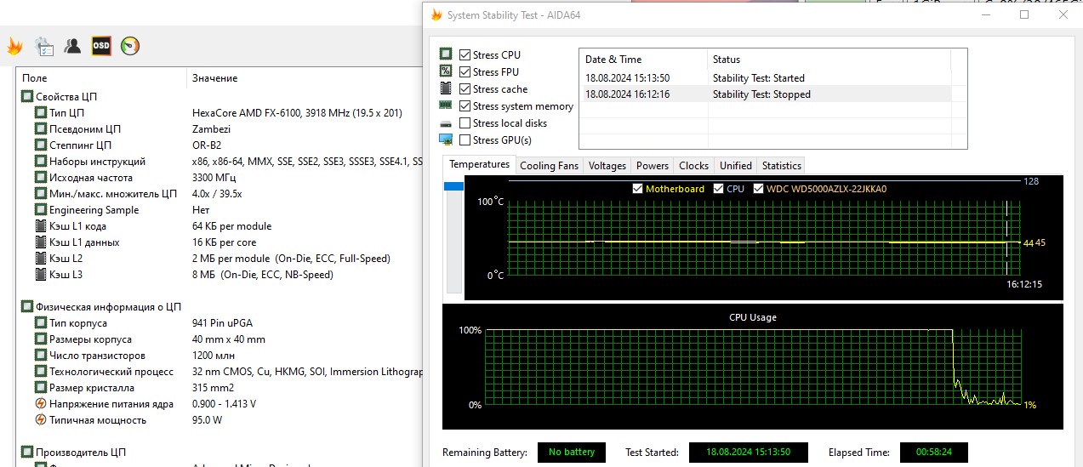Select the Stability Test: Stopped log row
This screenshot has height=467, width=1083.
click(x=765, y=94)
